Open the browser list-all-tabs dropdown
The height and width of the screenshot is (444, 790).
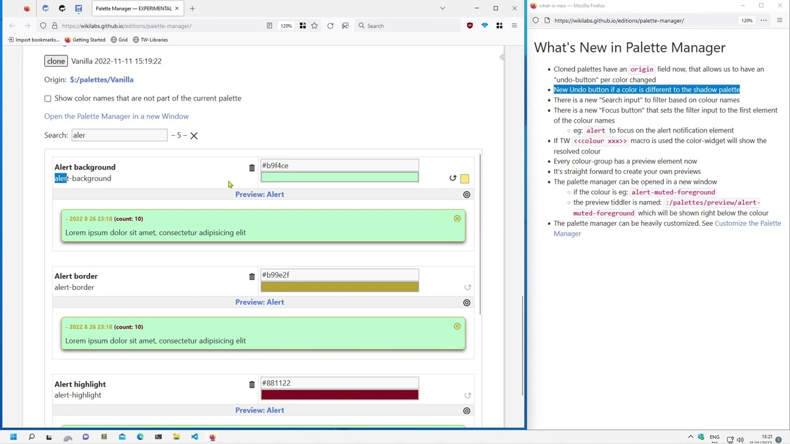point(442,9)
